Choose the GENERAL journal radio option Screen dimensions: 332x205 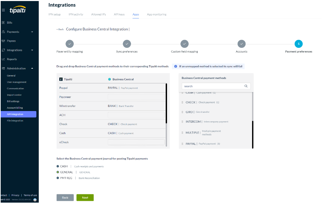pos(58,172)
